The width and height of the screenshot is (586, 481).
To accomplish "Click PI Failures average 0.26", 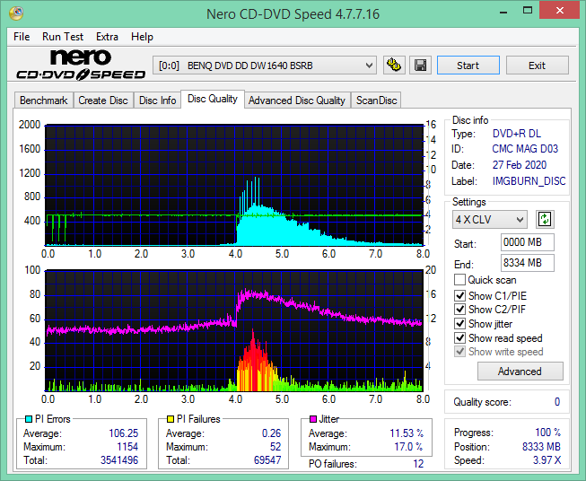I will 271,433.
